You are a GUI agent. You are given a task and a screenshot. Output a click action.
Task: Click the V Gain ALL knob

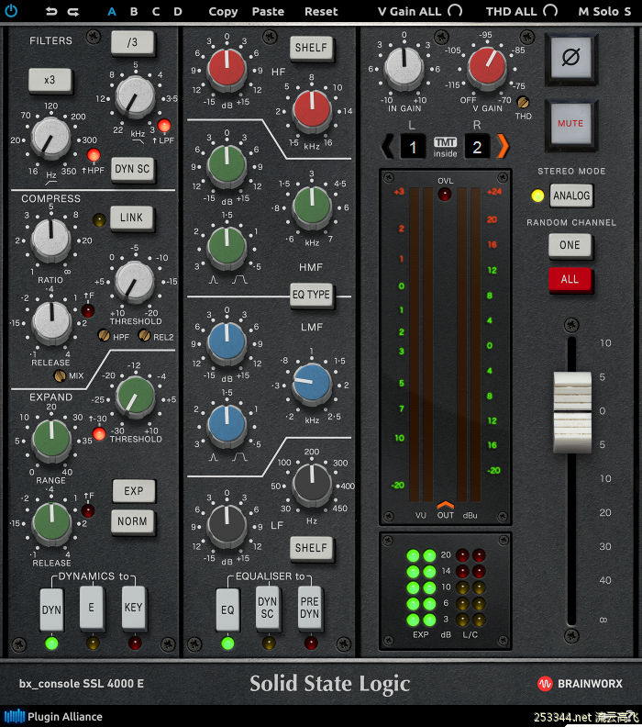pos(455,11)
